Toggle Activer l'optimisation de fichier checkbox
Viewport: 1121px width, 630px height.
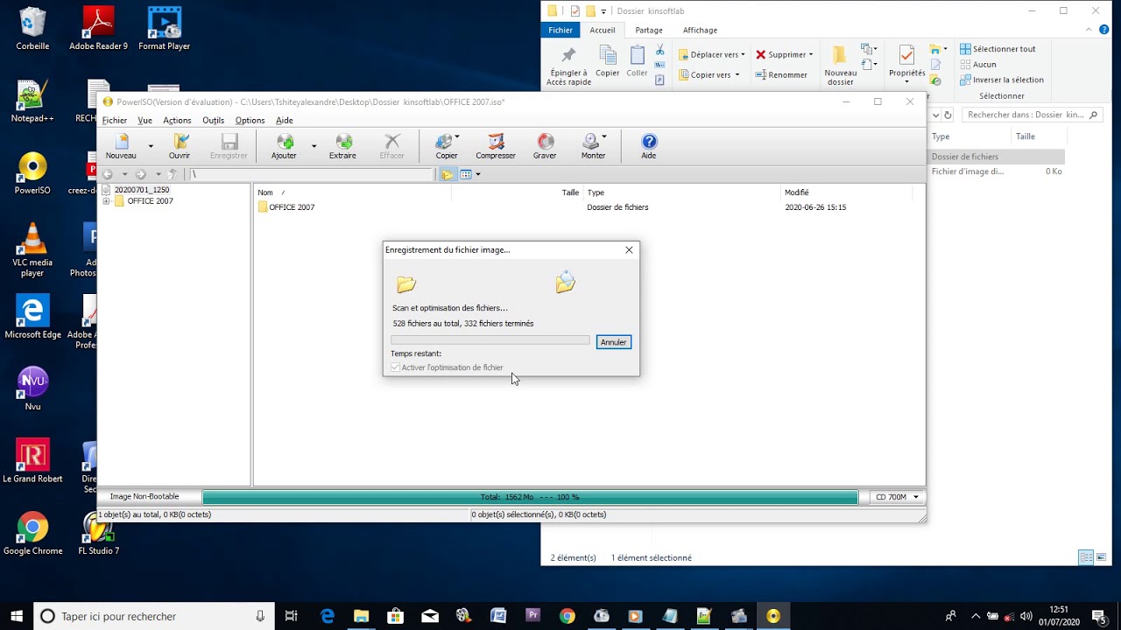click(x=396, y=367)
